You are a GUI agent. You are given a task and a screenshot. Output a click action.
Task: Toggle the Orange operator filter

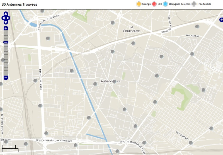139,4
